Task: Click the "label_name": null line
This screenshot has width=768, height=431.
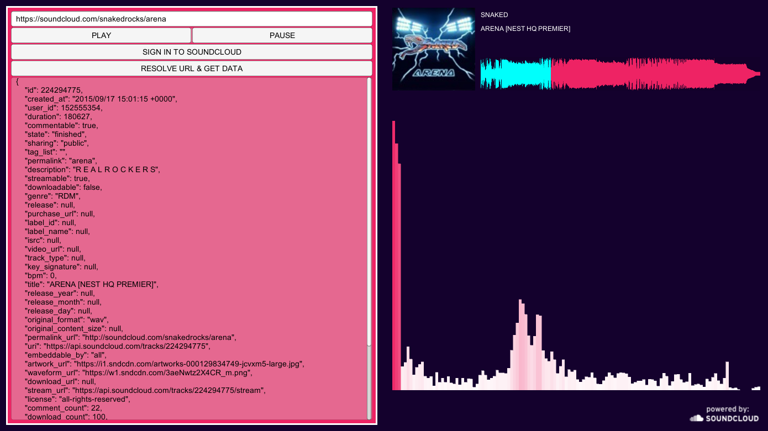Action: [57, 231]
